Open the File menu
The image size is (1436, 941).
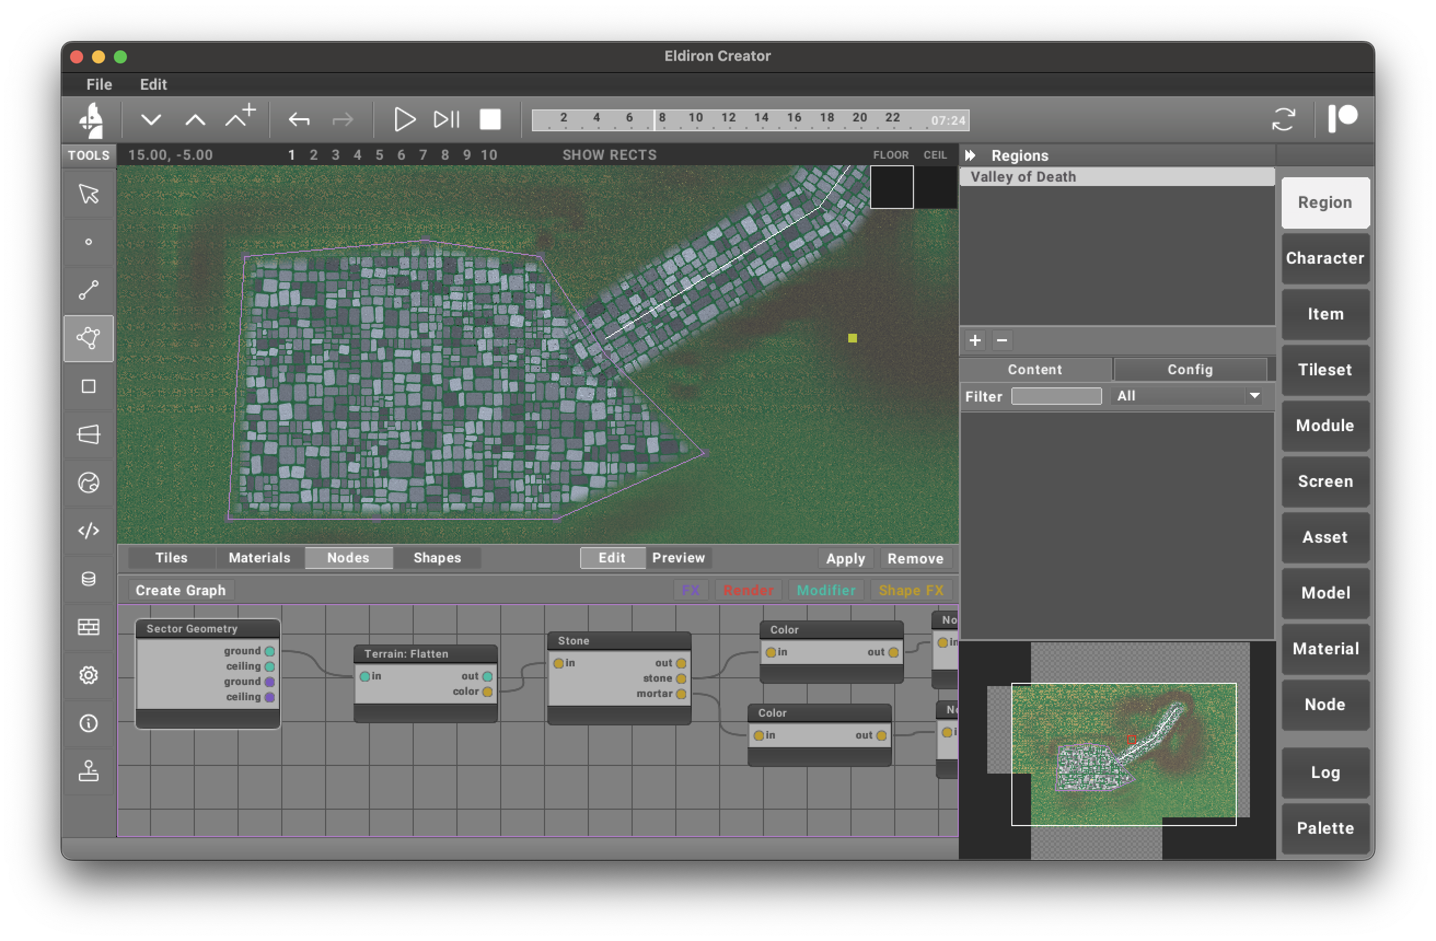[x=99, y=84]
